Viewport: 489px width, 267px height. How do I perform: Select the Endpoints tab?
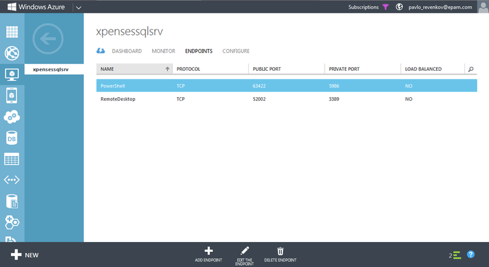point(199,51)
